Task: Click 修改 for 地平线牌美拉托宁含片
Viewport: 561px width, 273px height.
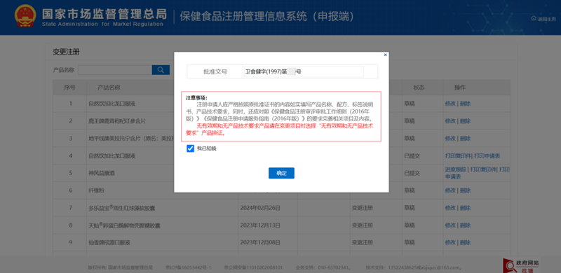Action: (450, 139)
